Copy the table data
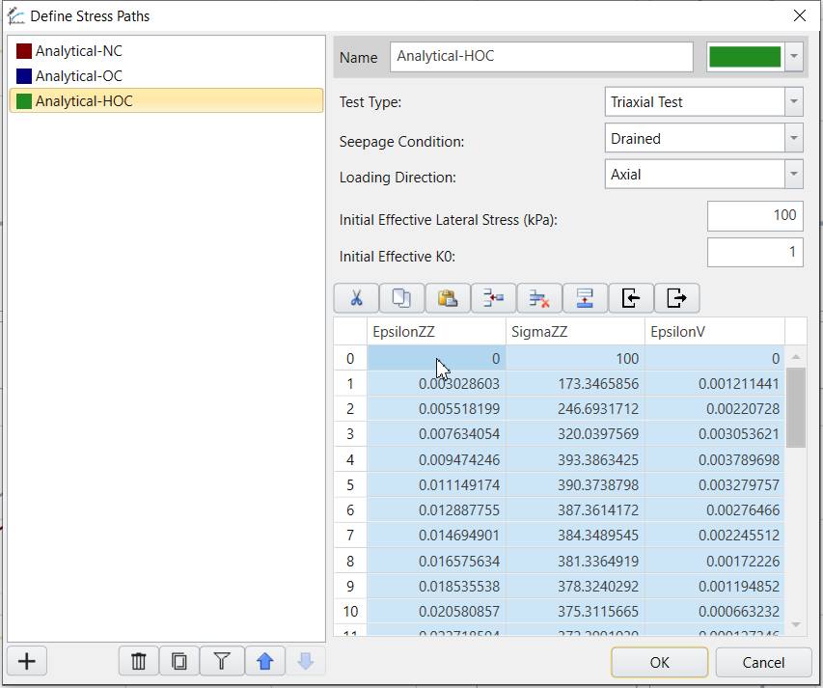 [x=401, y=297]
